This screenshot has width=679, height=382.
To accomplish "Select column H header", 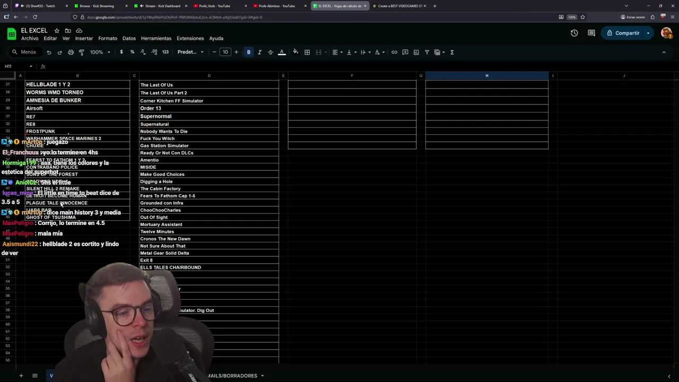I will (486, 75).
